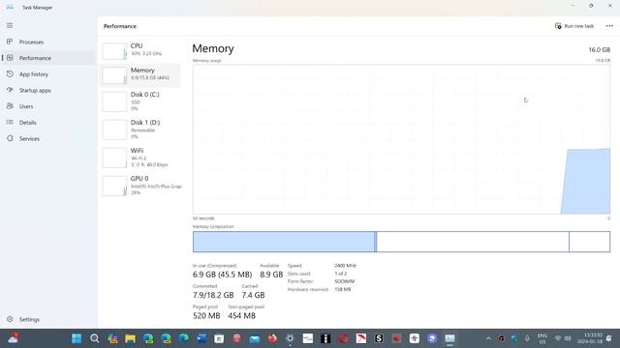Viewport: 620px width, 348px height.
Task: Toggle the hamburger navigation menu
Action: coord(10,26)
